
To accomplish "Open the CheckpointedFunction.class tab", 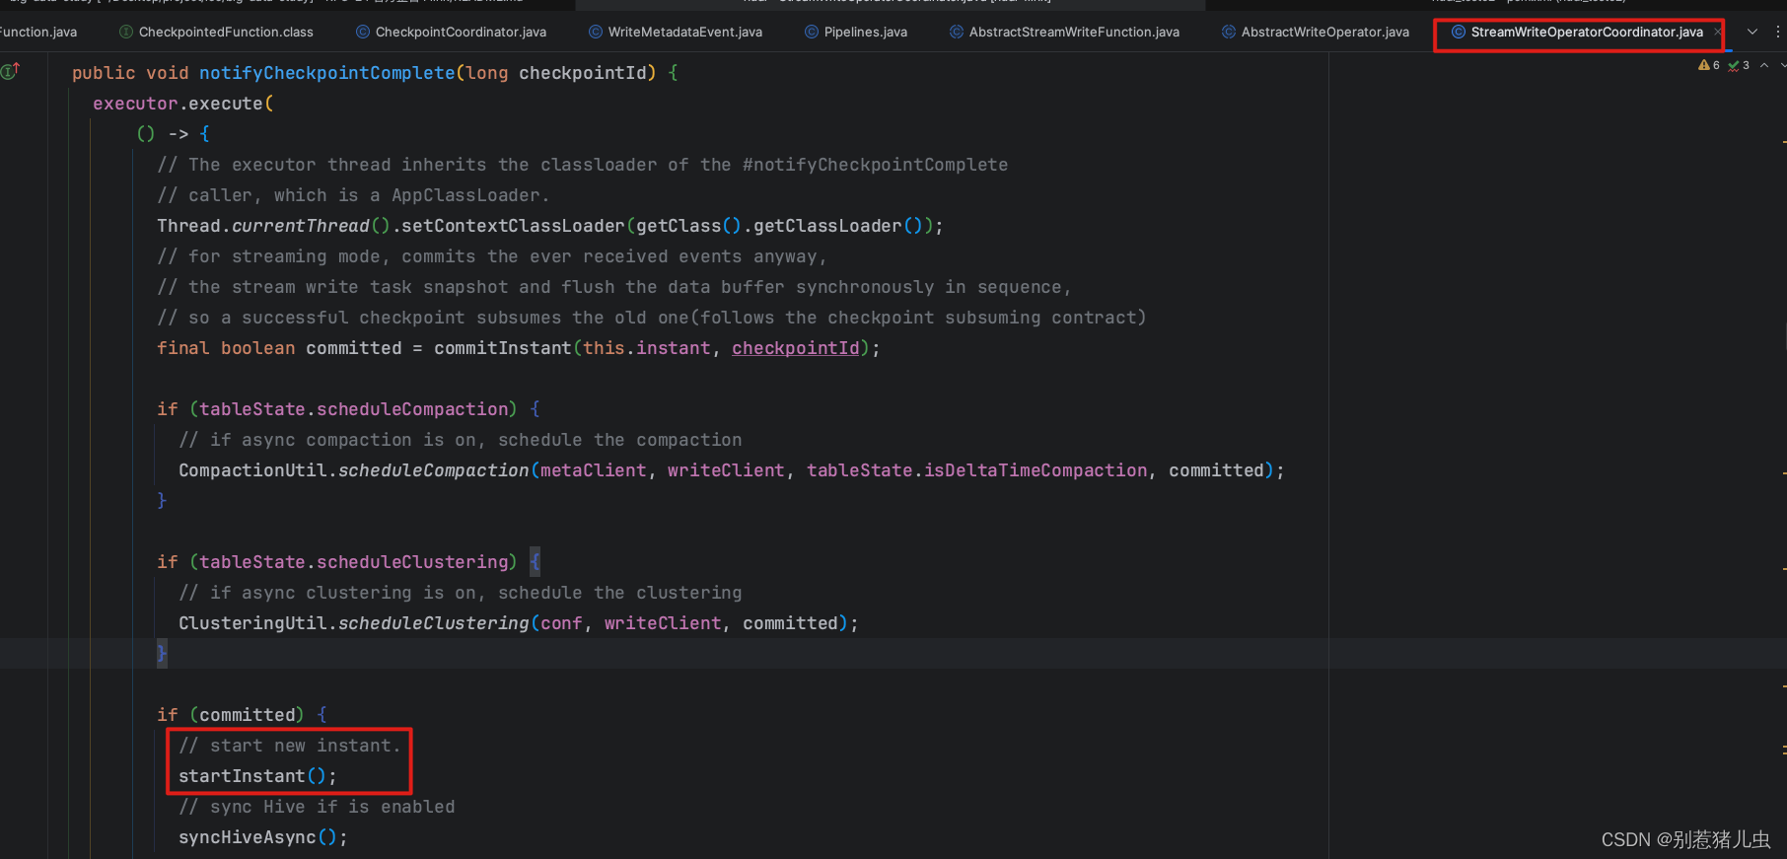I will [x=216, y=32].
